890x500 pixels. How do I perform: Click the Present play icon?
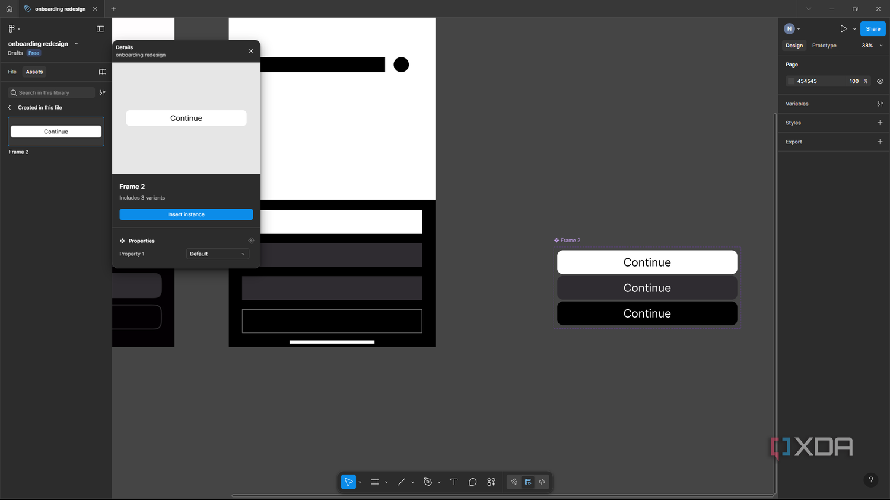click(843, 28)
